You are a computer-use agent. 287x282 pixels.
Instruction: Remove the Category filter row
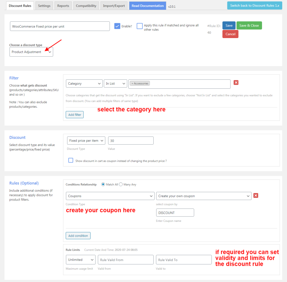236,83
